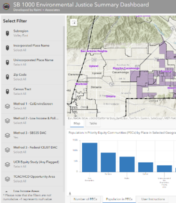Open Method 2 - Low Income & Poll filter
Viewport: 176px width, 203px height.
click(x=32, y=121)
